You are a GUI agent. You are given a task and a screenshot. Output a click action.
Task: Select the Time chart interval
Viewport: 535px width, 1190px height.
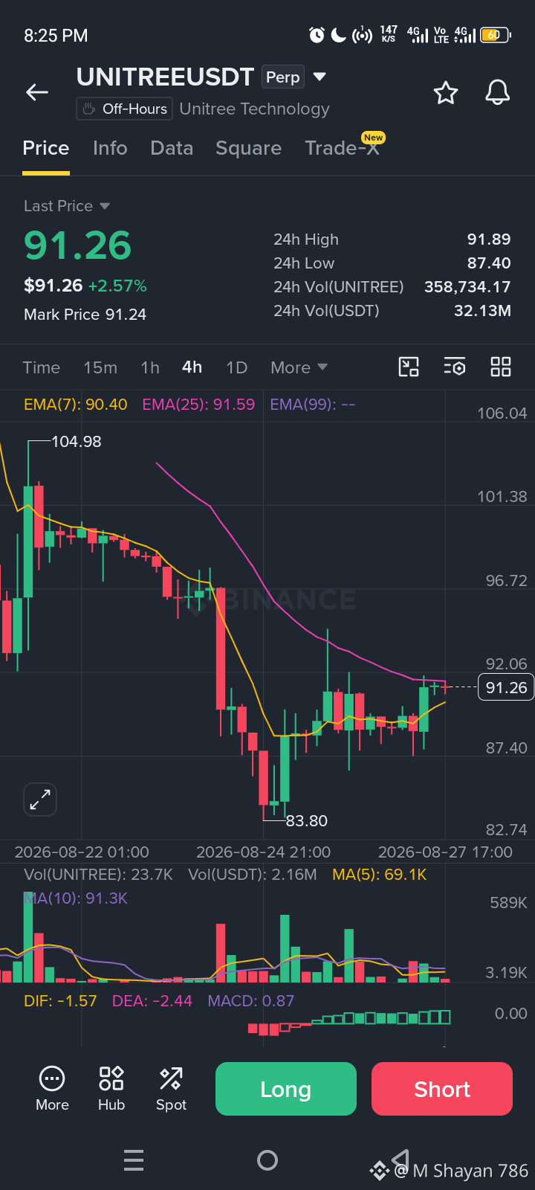coord(42,367)
